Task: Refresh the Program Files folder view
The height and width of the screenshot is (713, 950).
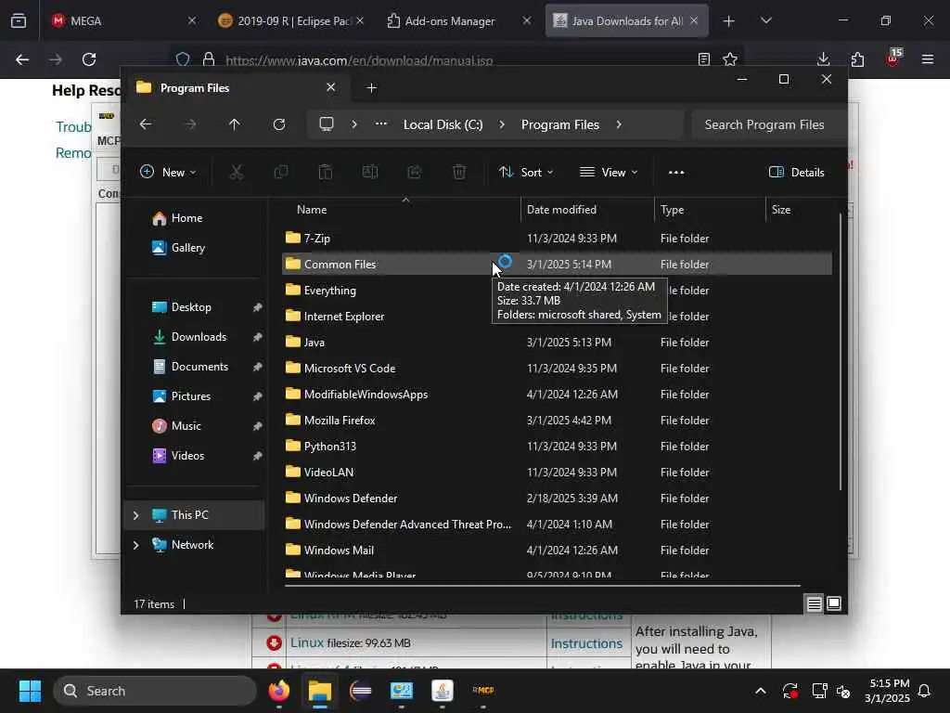Action: coord(279,124)
